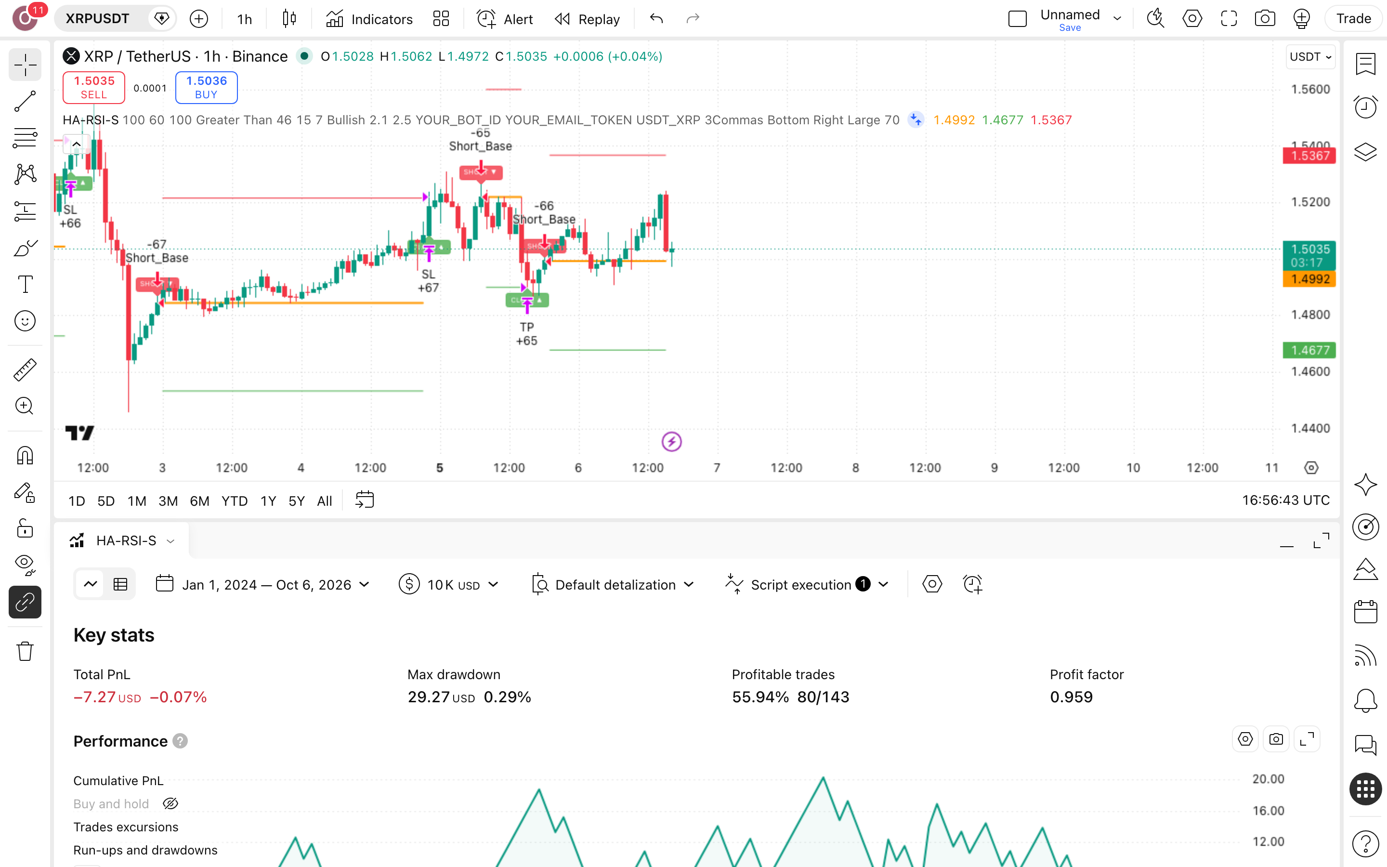Click the XRPUSDT symbol search field
This screenshot has height=867, width=1387.
[x=98, y=19]
